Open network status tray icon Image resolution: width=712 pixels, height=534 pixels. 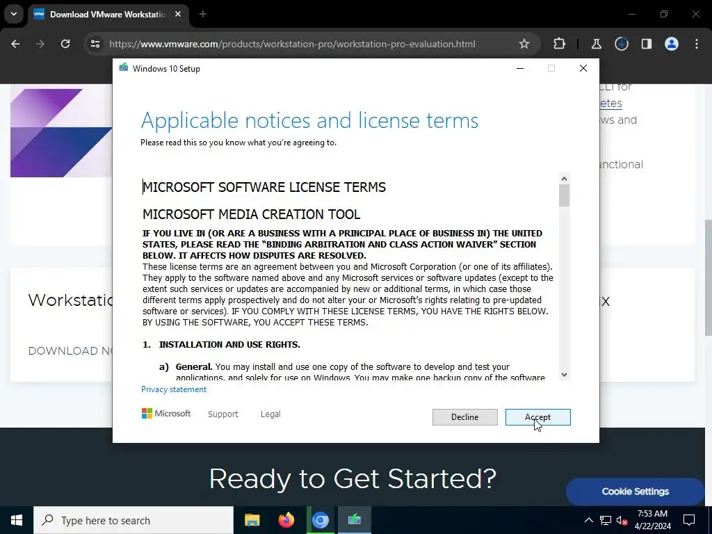(606, 520)
